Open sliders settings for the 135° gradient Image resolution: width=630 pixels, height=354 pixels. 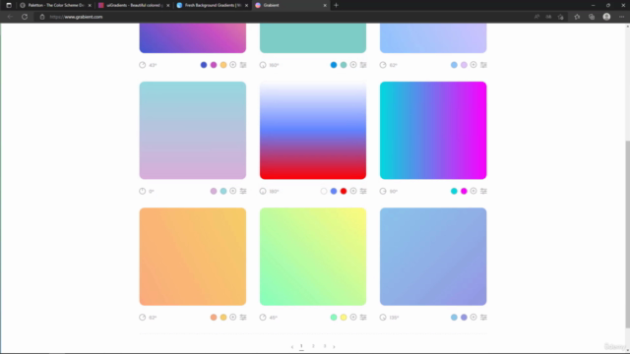pyautogui.click(x=483, y=317)
